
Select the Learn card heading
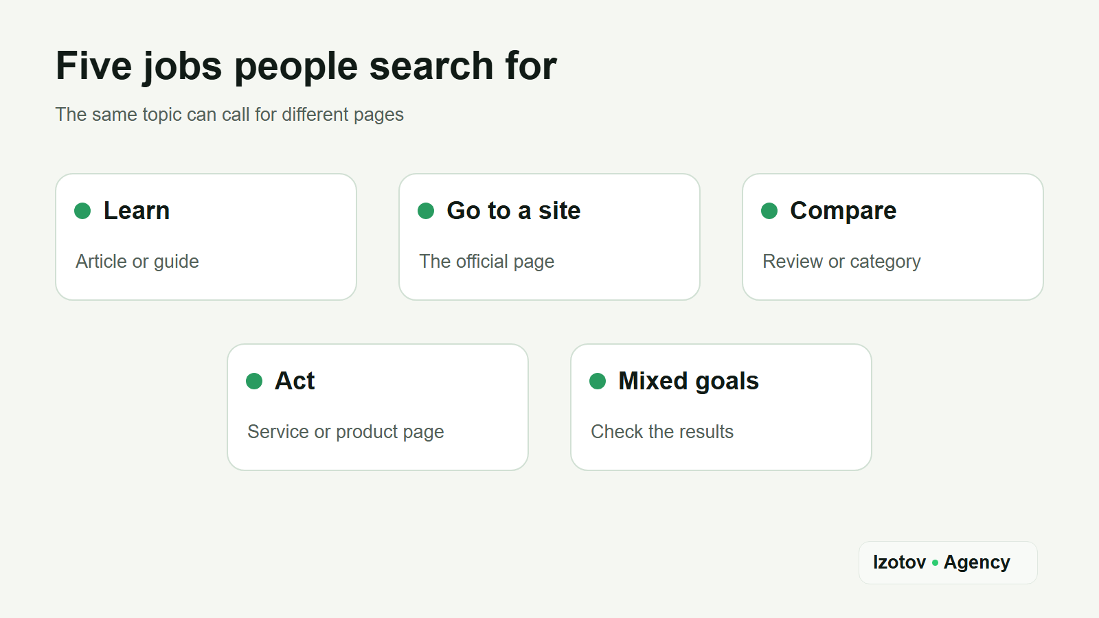[x=136, y=211]
